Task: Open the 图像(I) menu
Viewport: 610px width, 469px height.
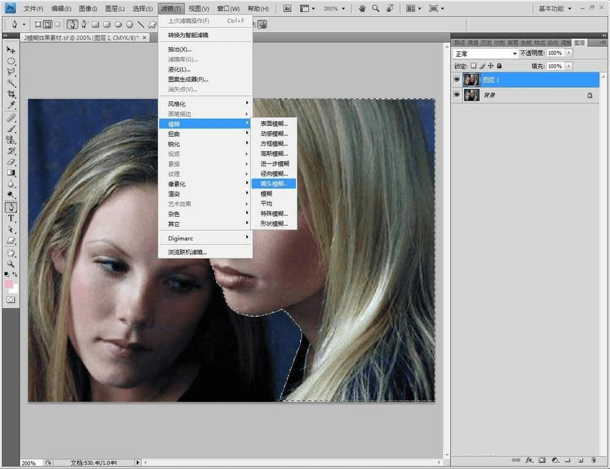Action: pos(87,9)
